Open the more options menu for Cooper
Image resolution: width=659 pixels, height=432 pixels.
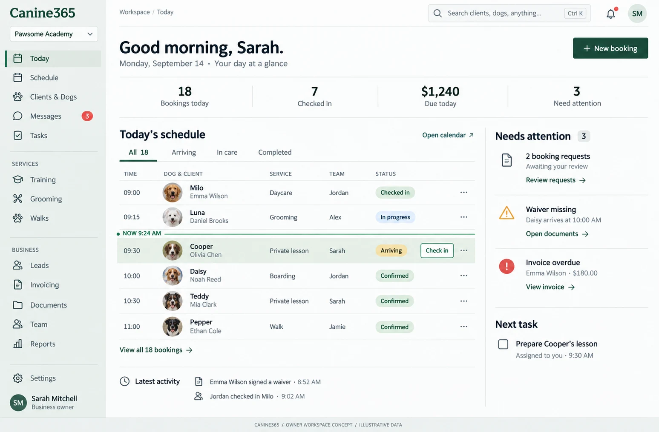pos(464,250)
